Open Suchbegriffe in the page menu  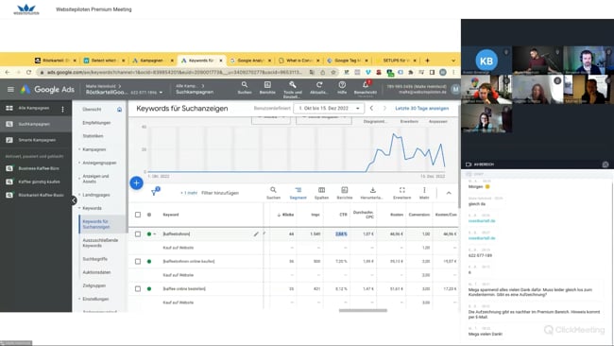(94, 259)
